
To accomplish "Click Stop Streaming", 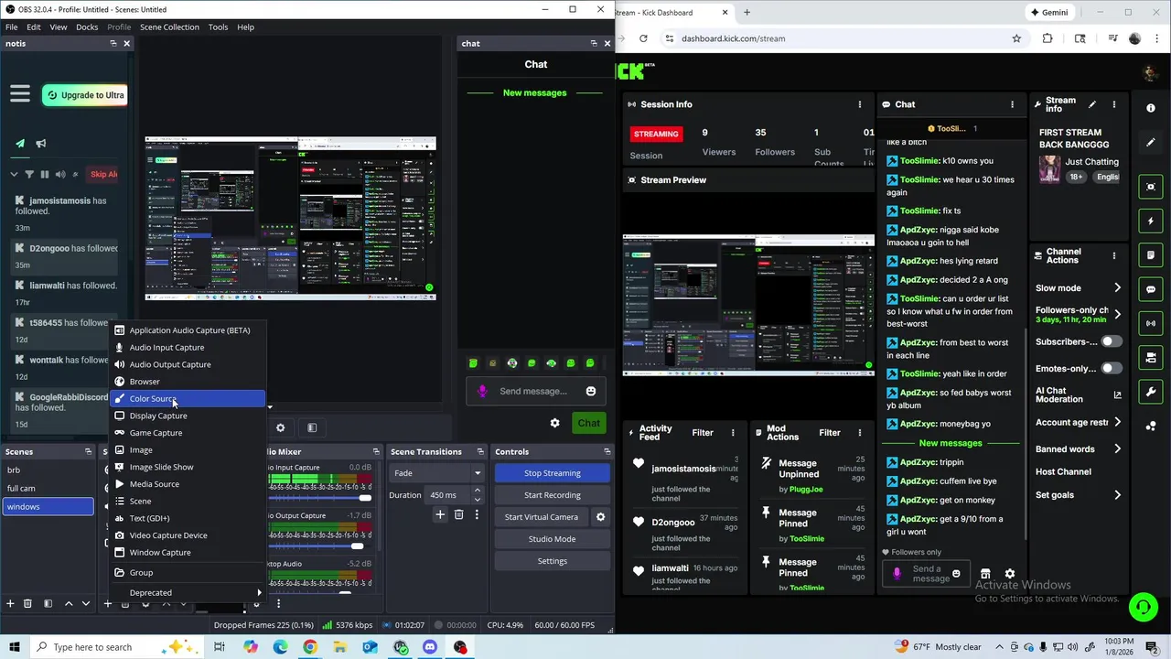I will [x=553, y=473].
